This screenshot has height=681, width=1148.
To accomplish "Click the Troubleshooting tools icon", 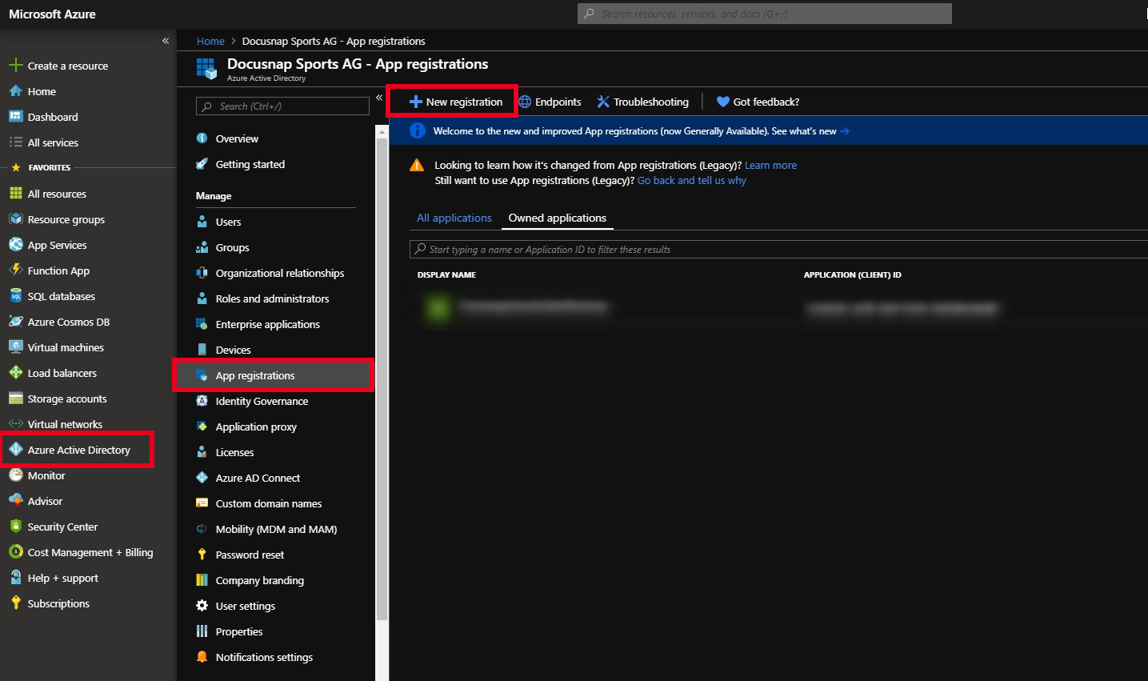I will point(603,102).
